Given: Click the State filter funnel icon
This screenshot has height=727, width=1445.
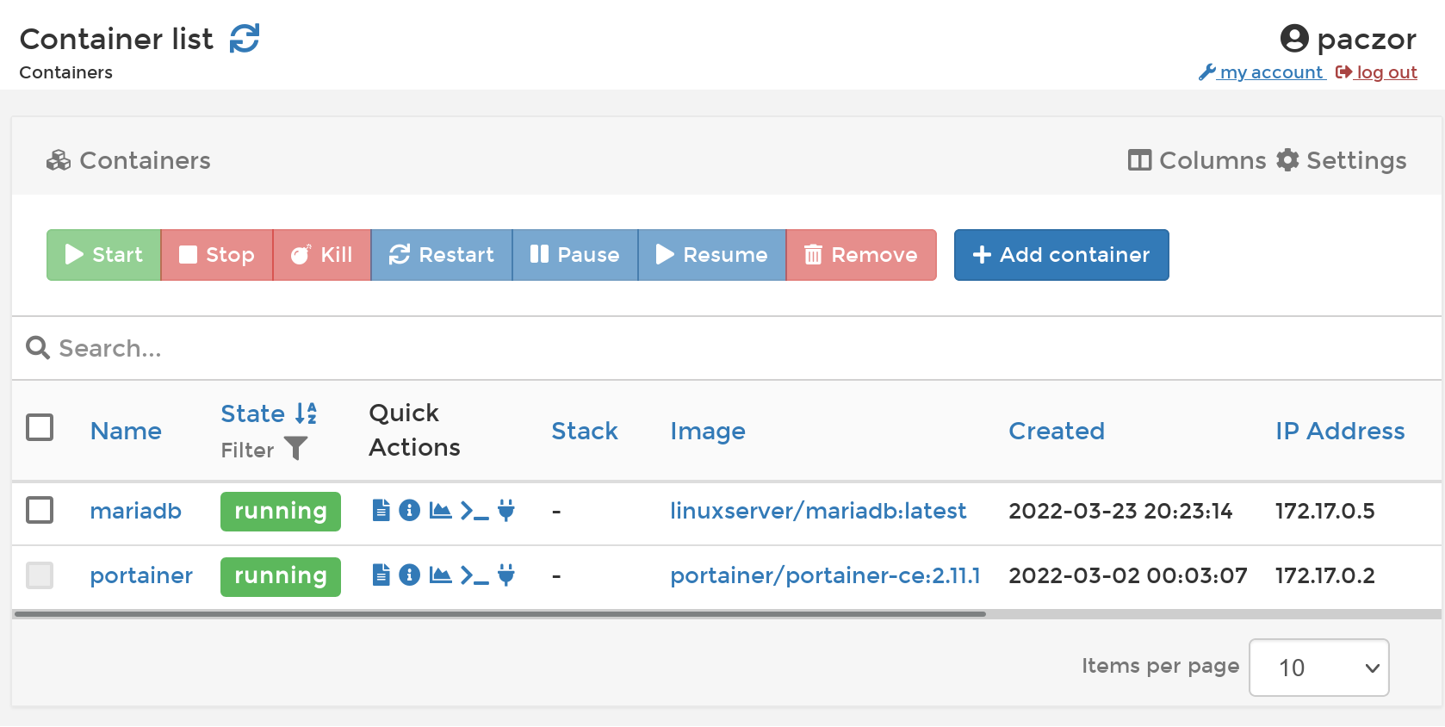Looking at the screenshot, I should point(295,449).
